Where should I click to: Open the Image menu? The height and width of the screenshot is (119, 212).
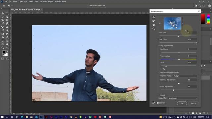[x=15, y=2]
